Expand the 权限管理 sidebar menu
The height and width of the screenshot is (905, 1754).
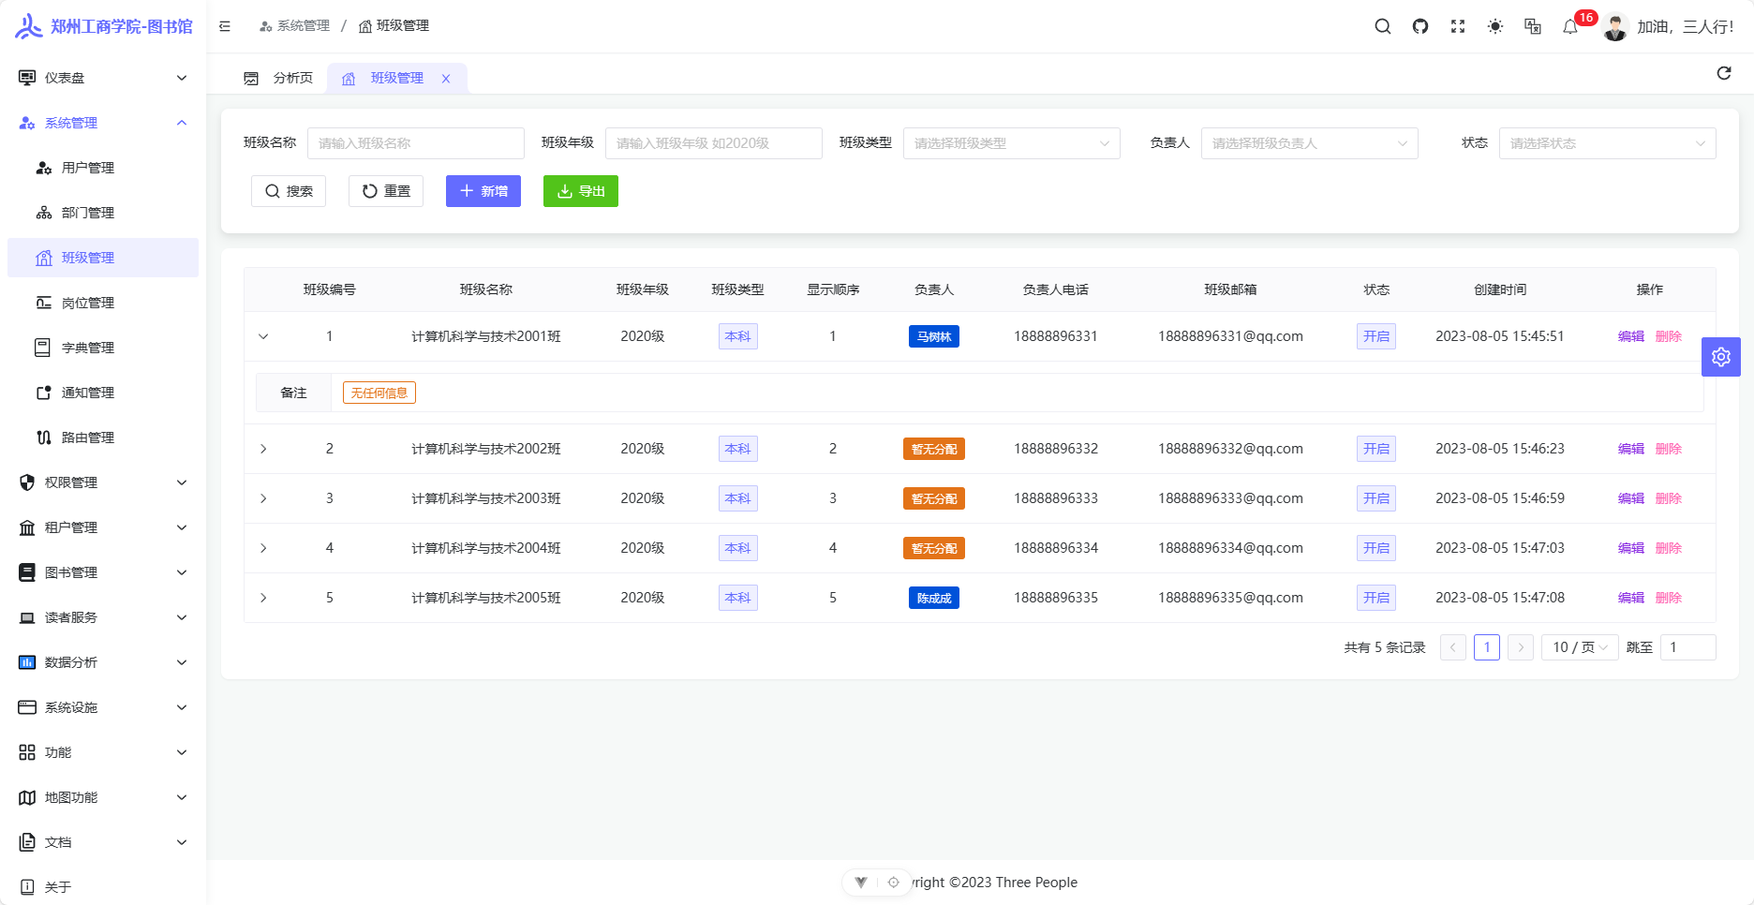click(103, 482)
